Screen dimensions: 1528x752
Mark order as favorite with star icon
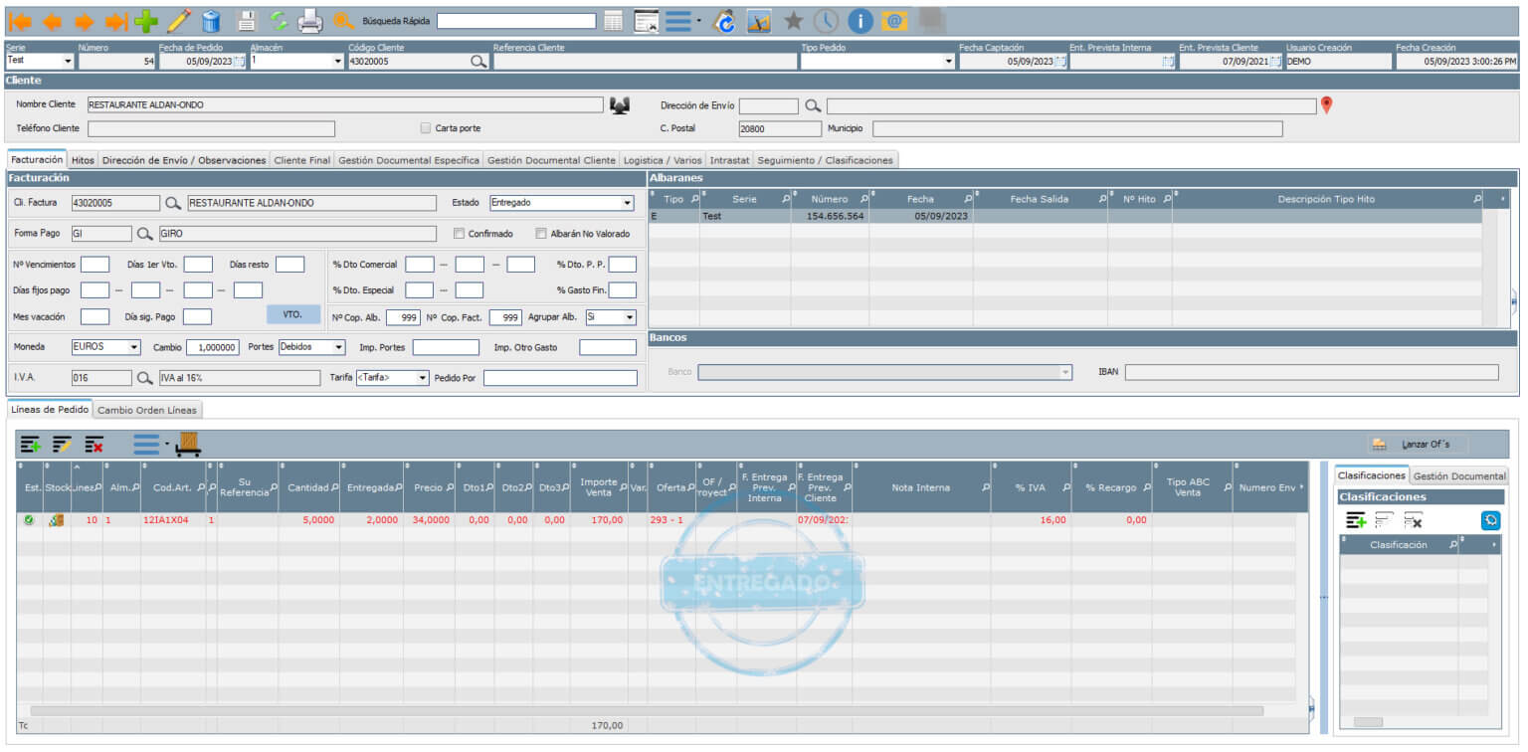pyautogui.click(x=793, y=20)
